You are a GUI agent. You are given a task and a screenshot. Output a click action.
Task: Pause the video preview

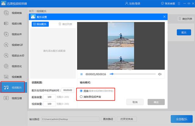click(81, 74)
